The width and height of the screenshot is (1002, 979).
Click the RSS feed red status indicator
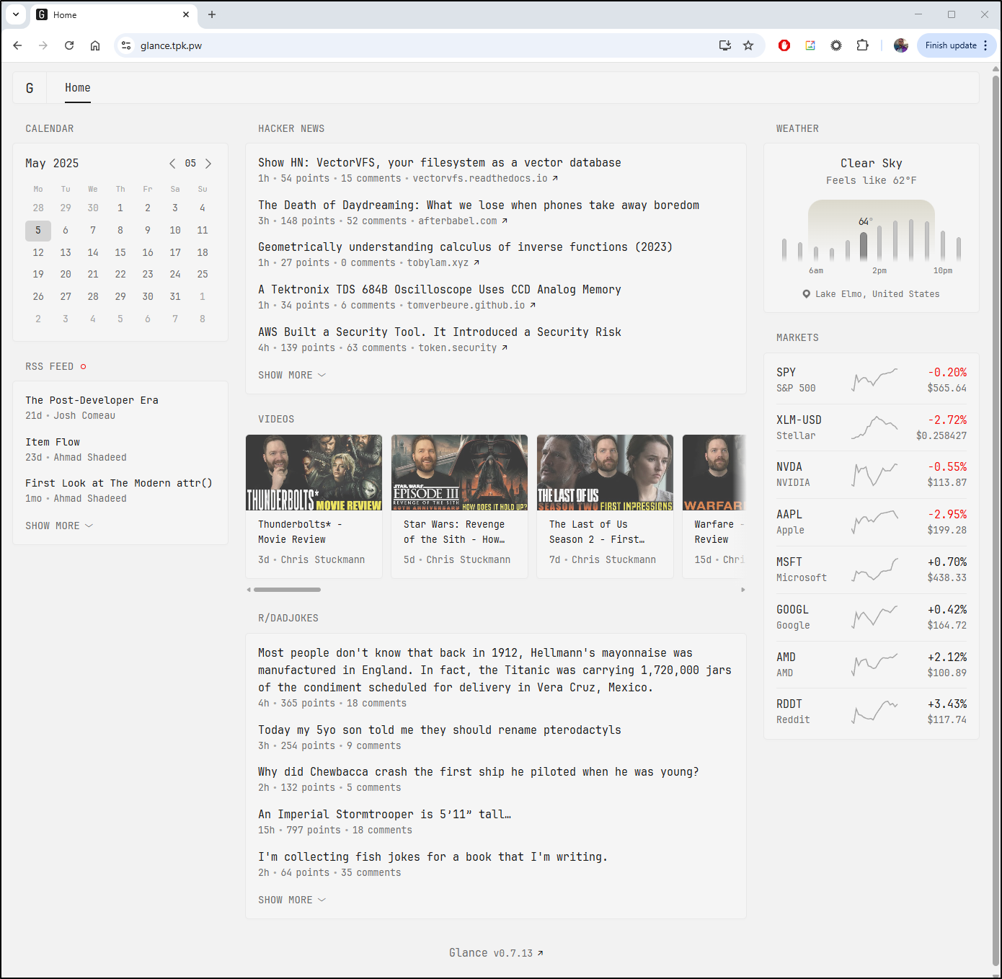[84, 367]
